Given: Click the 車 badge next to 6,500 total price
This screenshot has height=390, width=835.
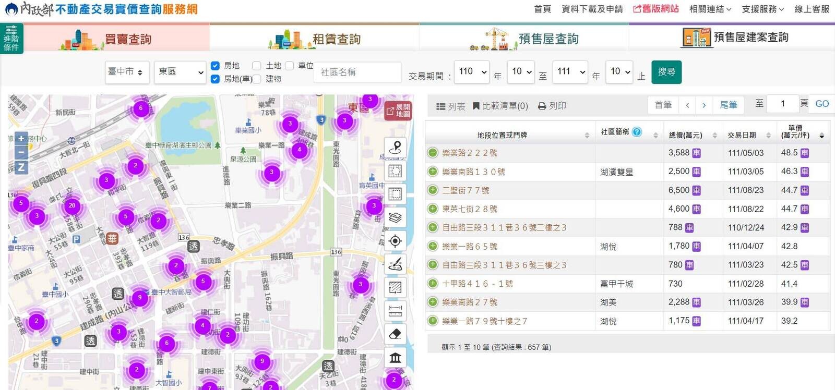Looking at the screenshot, I should [x=696, y=190].
